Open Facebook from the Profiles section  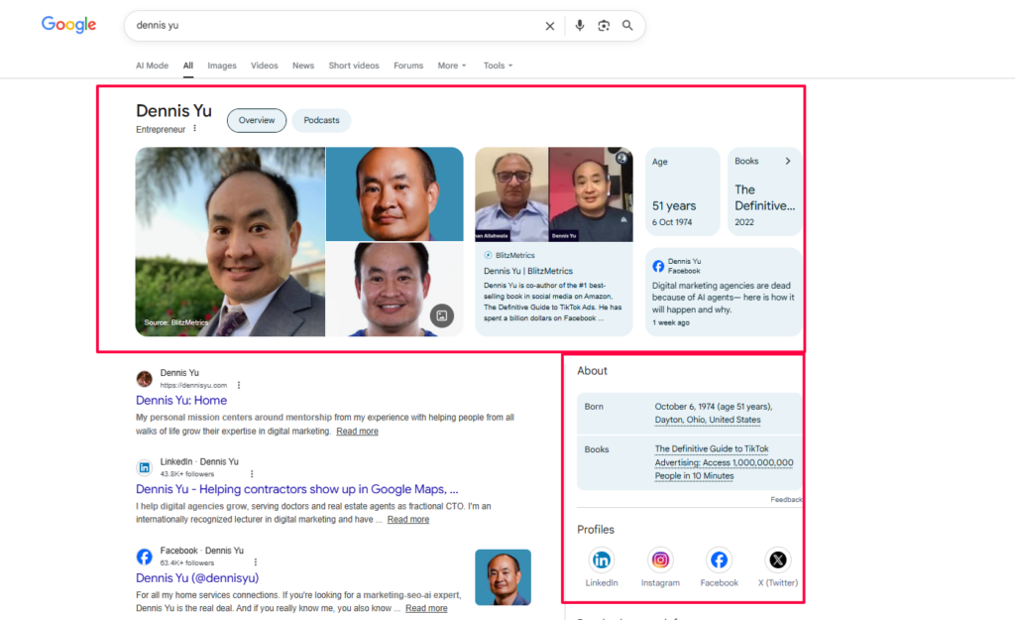[719, 559]
